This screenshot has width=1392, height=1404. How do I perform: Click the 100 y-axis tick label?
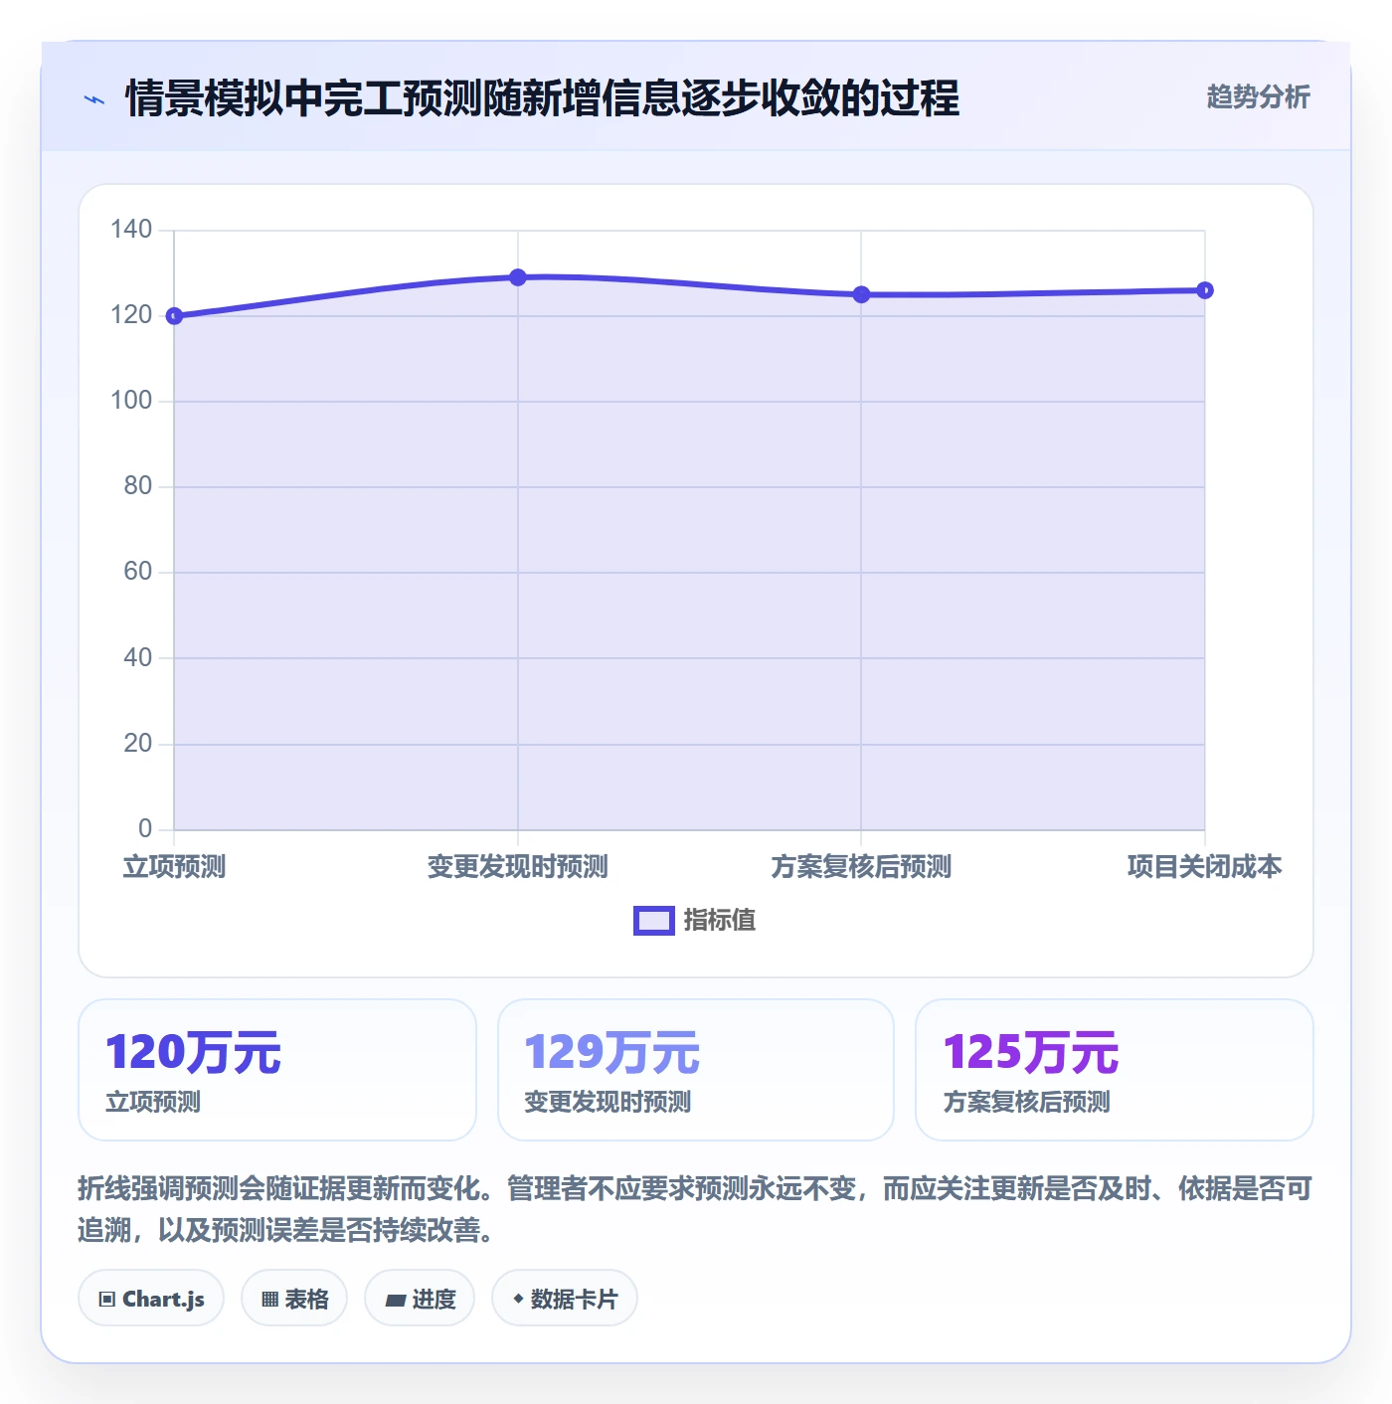point(131,401)
